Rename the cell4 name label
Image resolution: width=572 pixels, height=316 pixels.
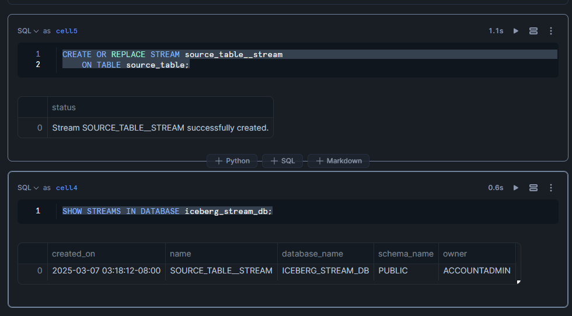click(x=67, y=188)
